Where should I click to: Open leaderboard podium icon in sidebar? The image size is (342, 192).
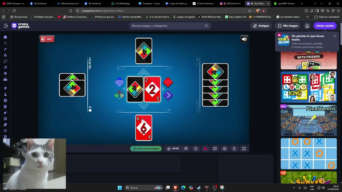(x=5, y=79)
